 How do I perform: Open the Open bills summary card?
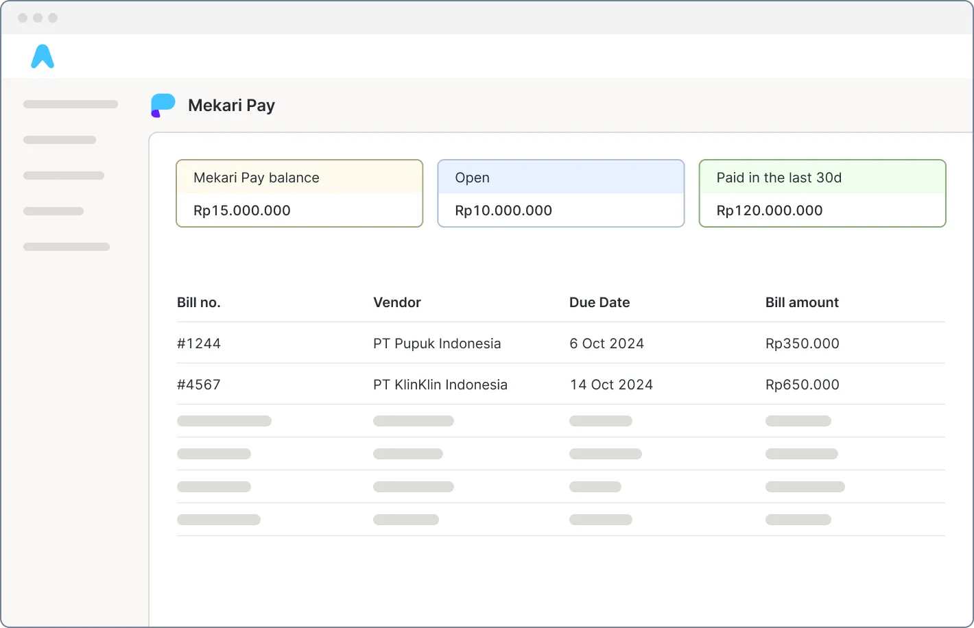click(561, 193)
